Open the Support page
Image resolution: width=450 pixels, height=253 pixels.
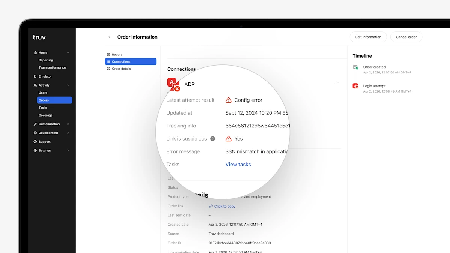(x=44, y=142)
